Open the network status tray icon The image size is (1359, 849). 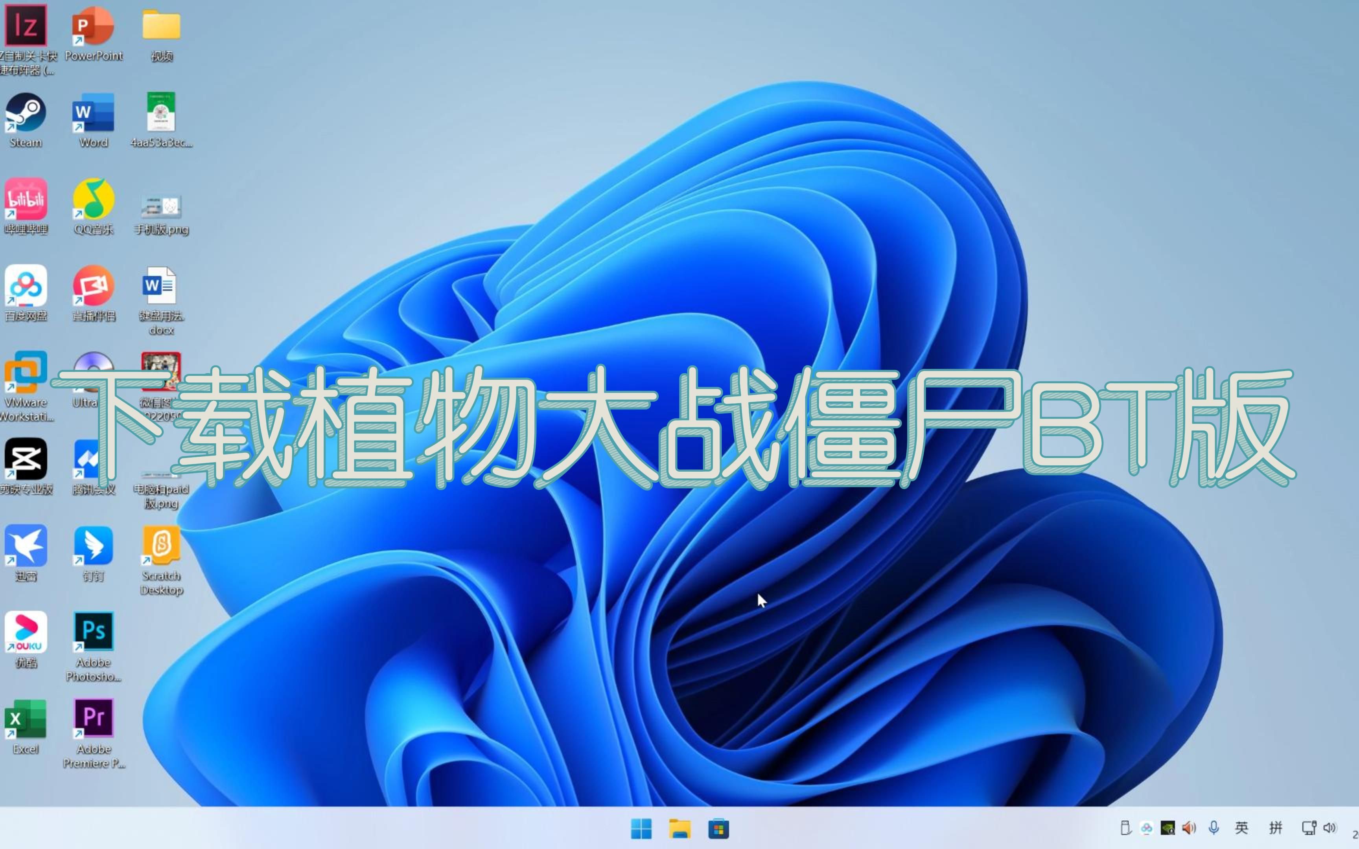pos(1309,828)
